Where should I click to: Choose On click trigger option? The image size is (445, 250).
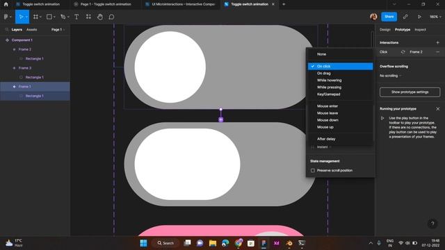point(340,66)
